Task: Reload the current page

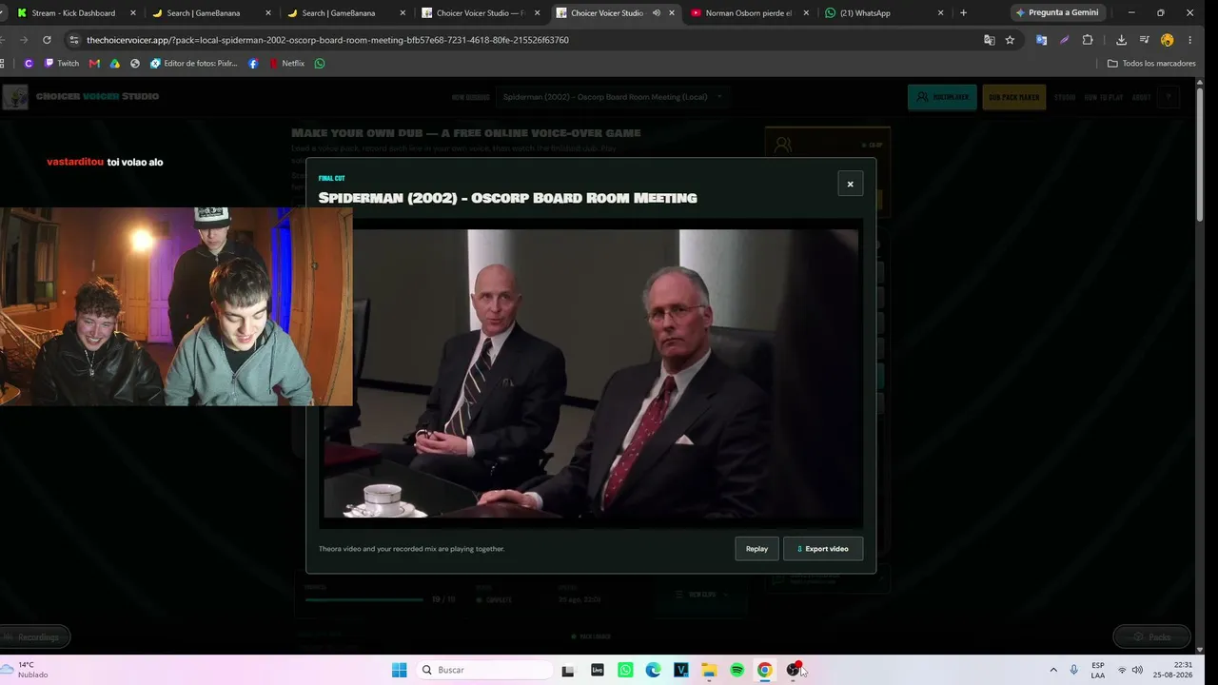Action: click(x=47, y=40)
